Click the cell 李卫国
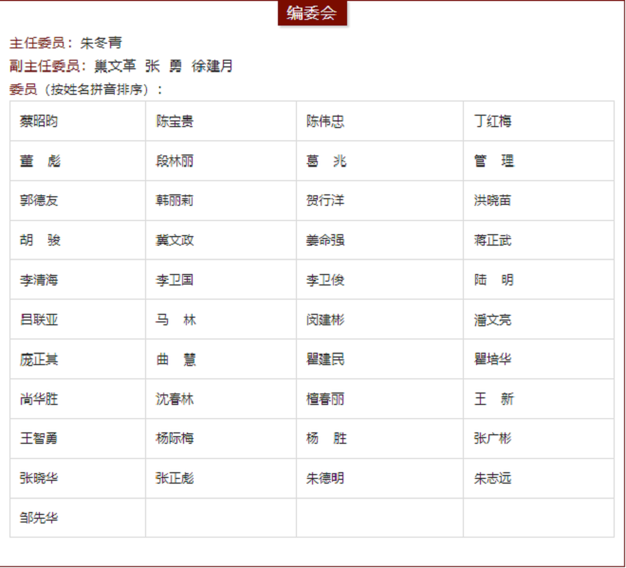 pyautogui.click(x=221, y=280)
